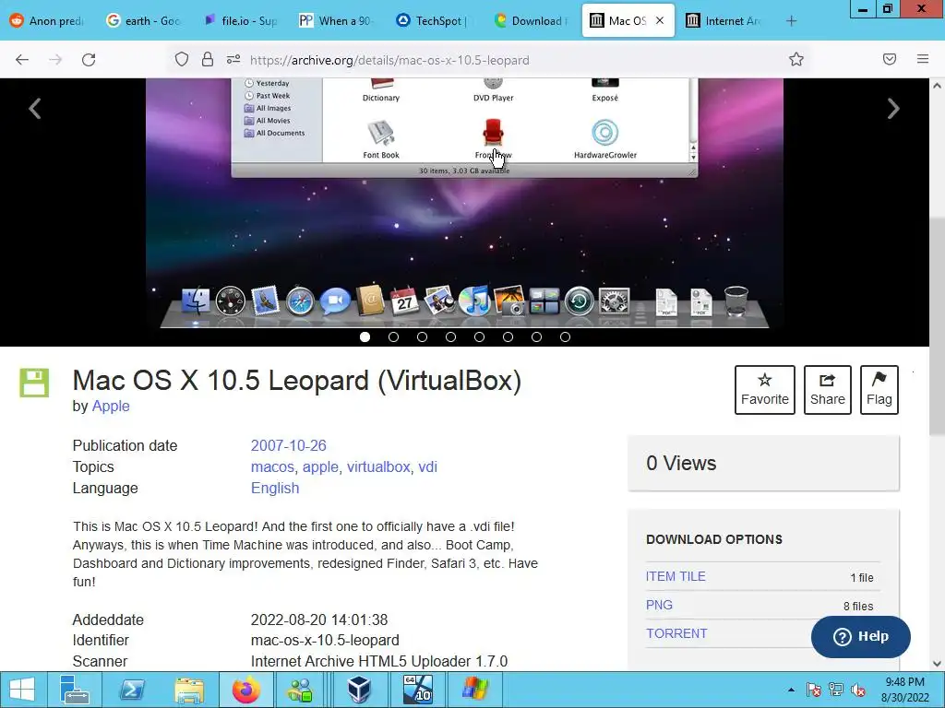
Task: Switch to the Anon predi tab
Action: point(47,21)
